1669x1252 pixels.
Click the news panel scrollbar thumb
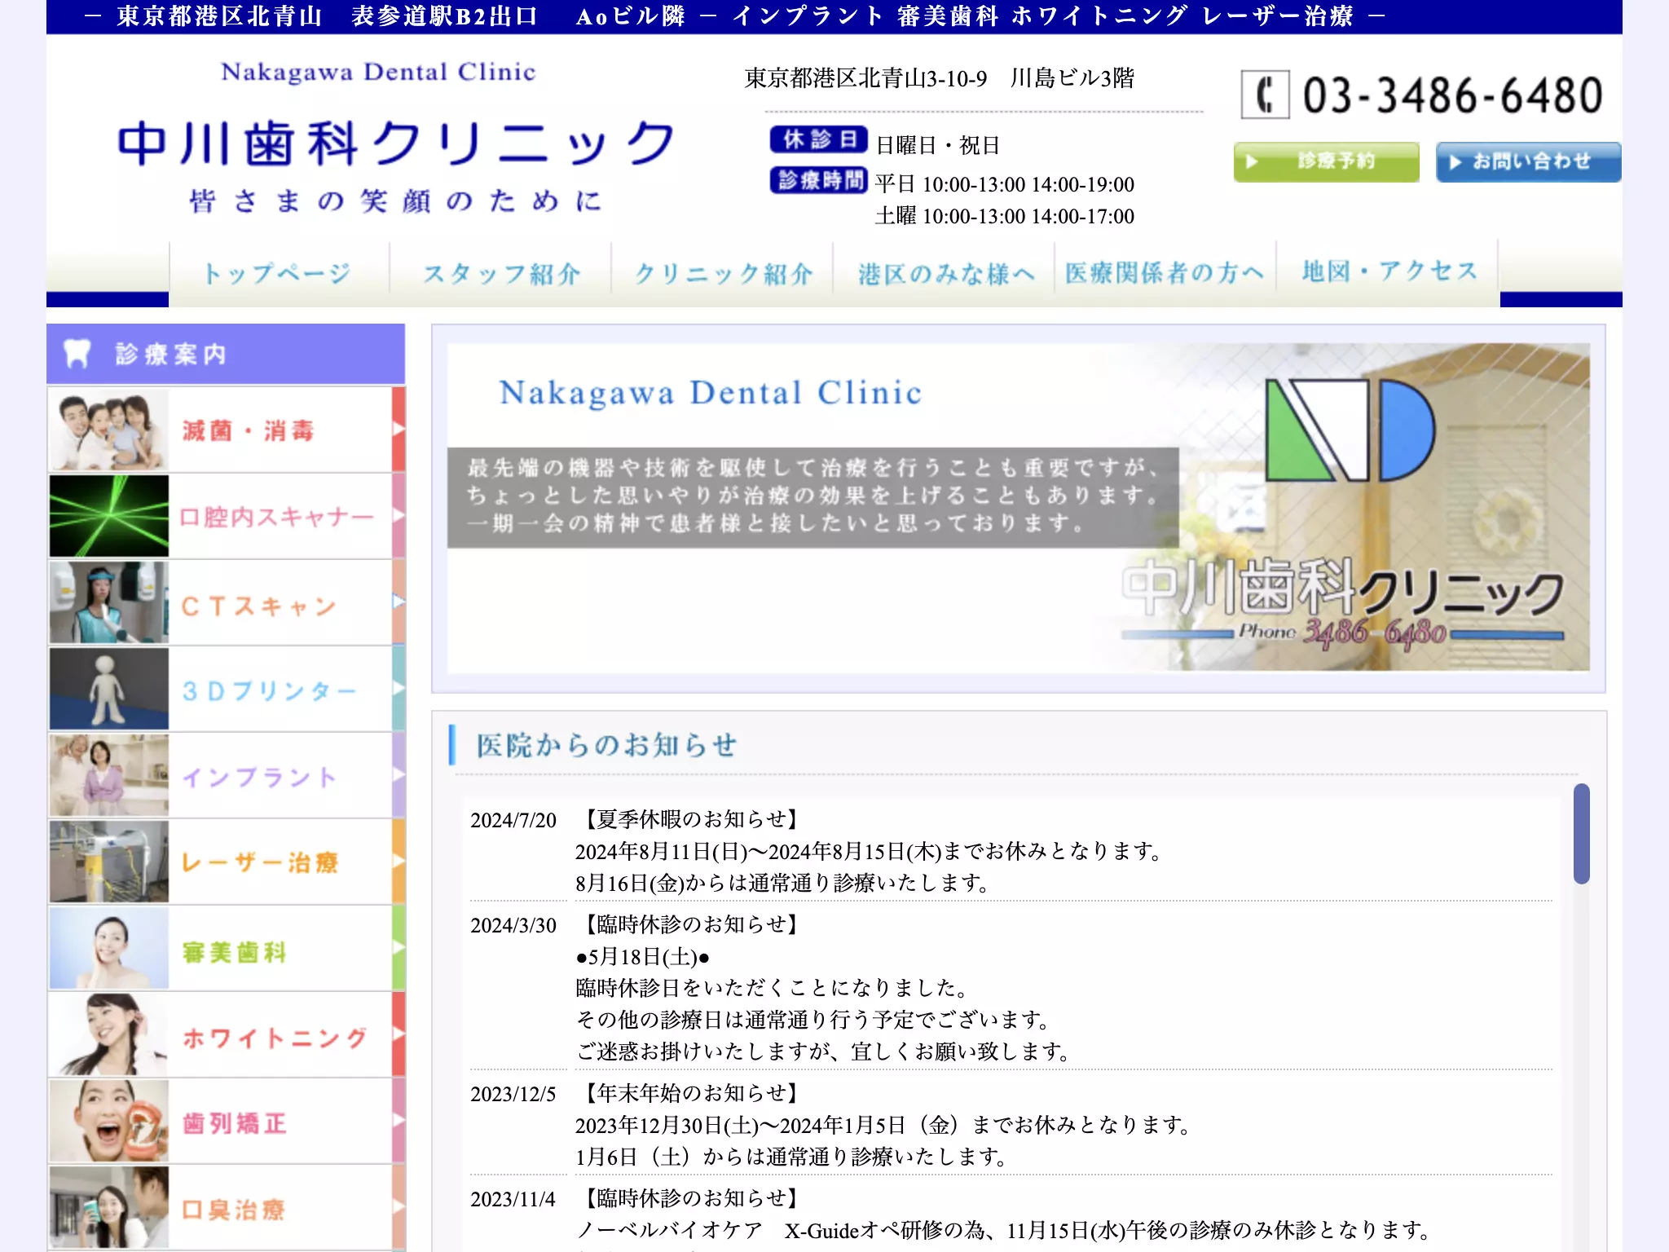1581,833
